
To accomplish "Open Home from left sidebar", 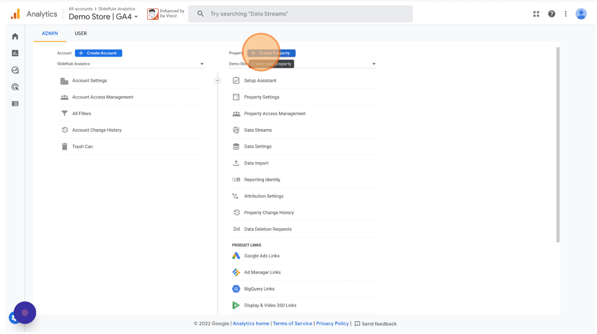I will (15, 36).
